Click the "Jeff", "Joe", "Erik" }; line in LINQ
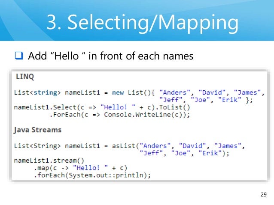The image size is (274, 205). (206, 100)
